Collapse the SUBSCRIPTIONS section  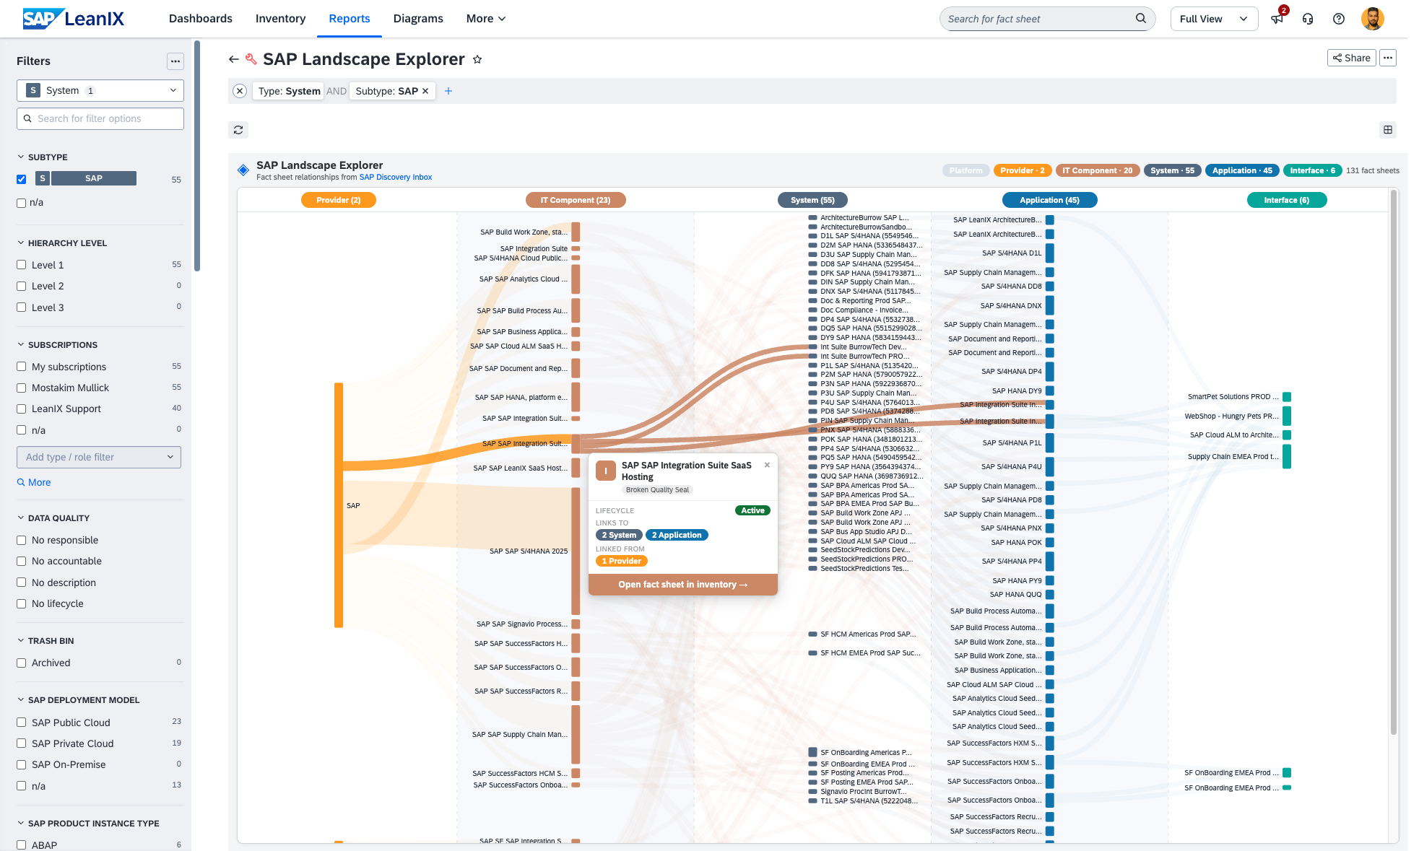click(21, 345)
